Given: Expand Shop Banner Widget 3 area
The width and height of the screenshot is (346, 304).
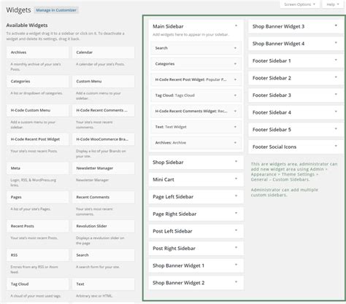Looking at the screenshot, I should pyautogui.click(x=296, y=26).
